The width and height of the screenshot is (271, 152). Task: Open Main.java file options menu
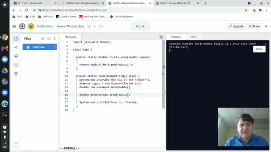pyautogui.click(x=54, y=47)
